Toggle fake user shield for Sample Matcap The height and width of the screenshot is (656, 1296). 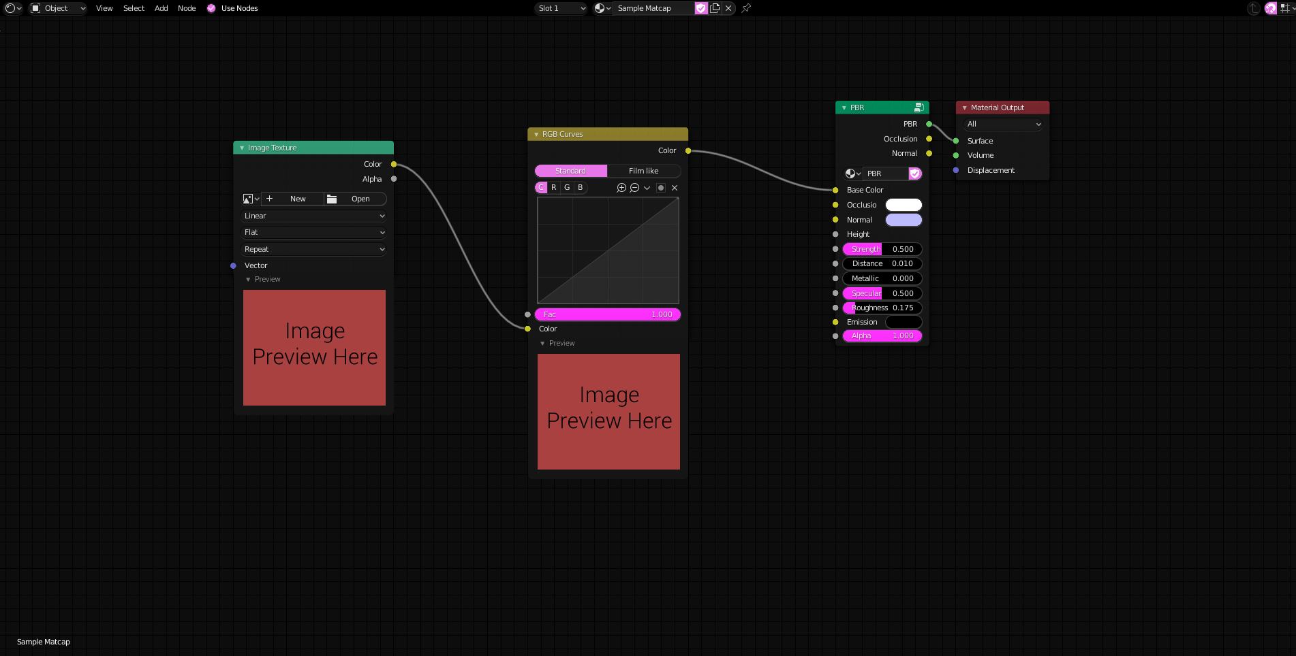point(701,8)
